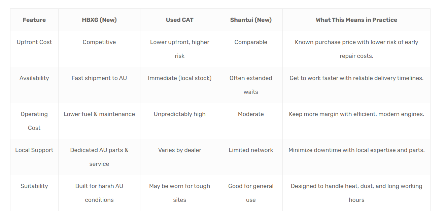Select the Upfront Cost row label
The height and width of the screenshot is (221, 445).
[x=34, y=42]
